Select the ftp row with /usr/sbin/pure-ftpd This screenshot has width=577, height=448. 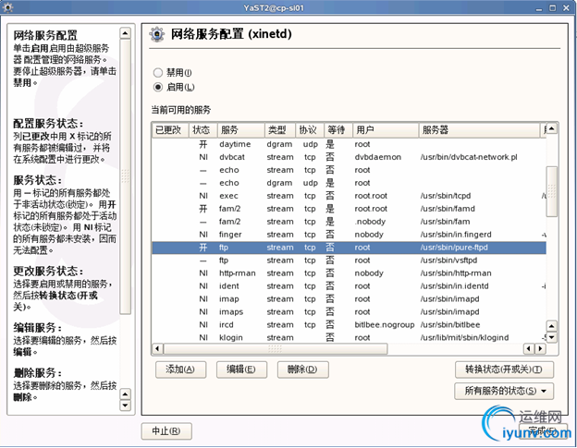(349, 248)
